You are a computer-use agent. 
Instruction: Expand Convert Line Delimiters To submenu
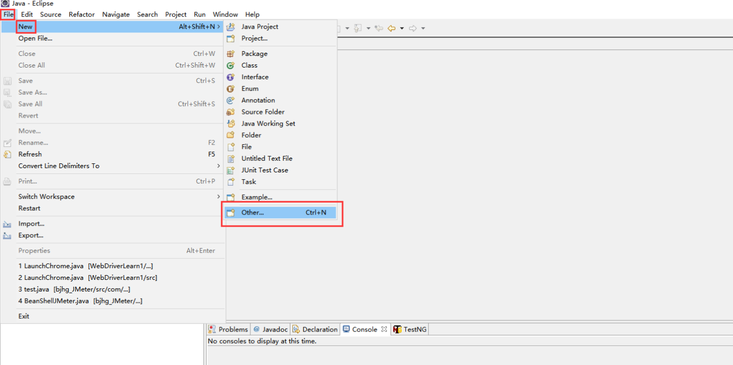click(x=218, y=166)
